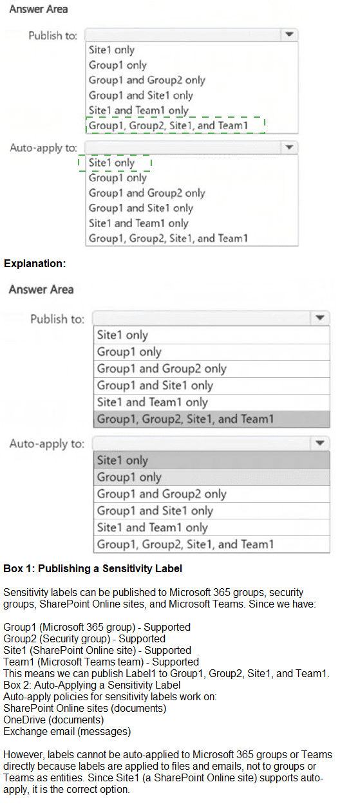Choose the highlighted 'Site1 only' Auto-apply option in the explanation

[211, 460]
